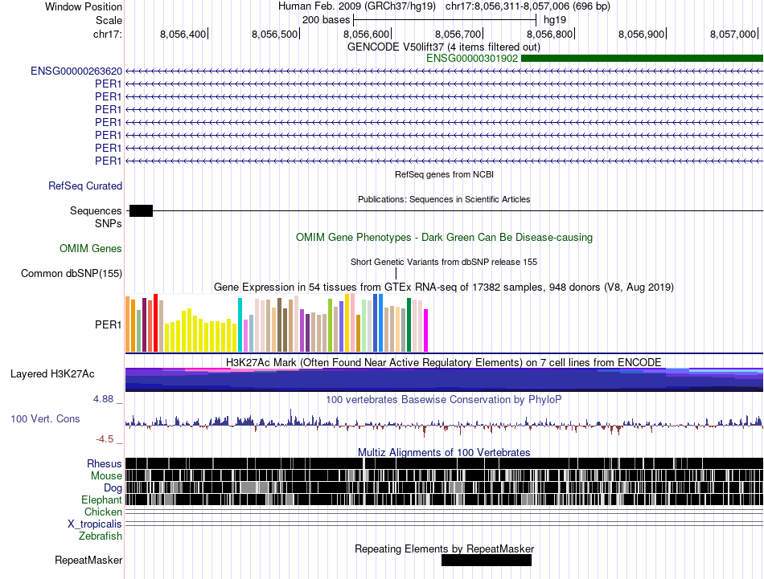
Task: Click the chr17: ruler label
Action: tap(107, 34)
